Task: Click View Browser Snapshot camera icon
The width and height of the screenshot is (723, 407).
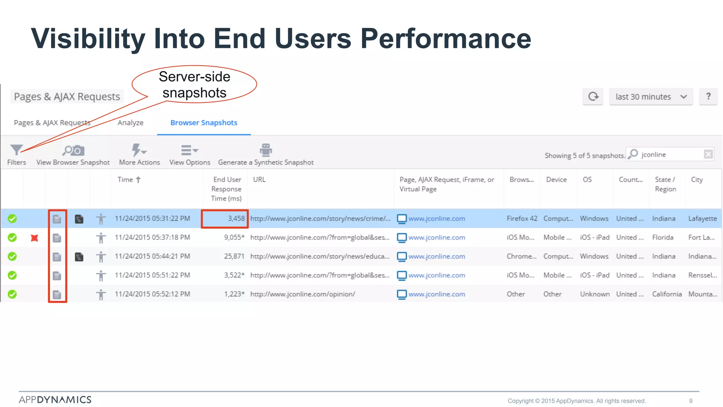Action: click(73, 151)
